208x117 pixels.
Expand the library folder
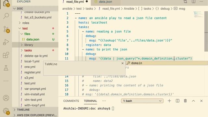click(35, 45)
